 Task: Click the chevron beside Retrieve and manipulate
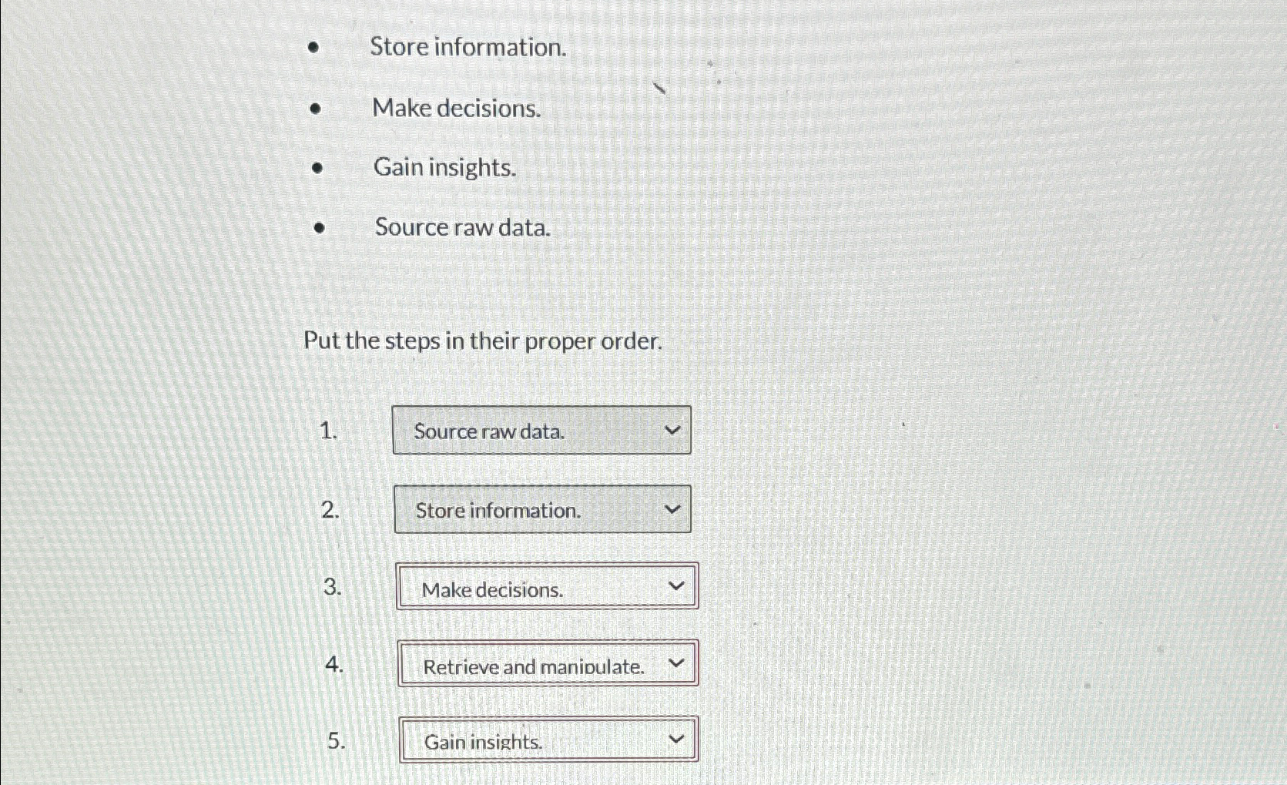675,663
